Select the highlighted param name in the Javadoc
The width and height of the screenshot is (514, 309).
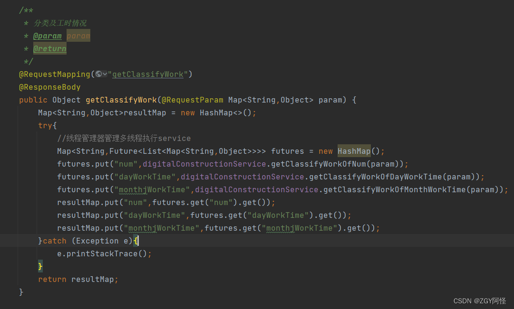pos(78,36)
